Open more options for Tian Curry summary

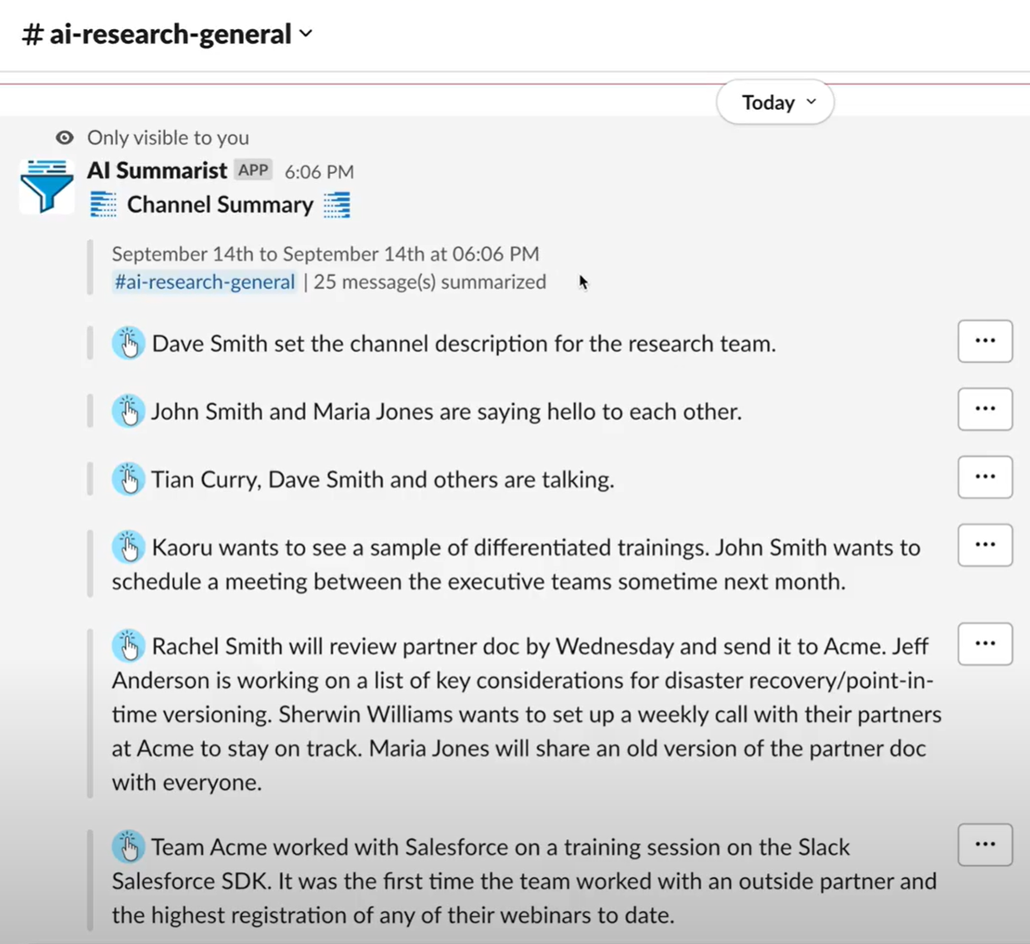pos(985,477)
